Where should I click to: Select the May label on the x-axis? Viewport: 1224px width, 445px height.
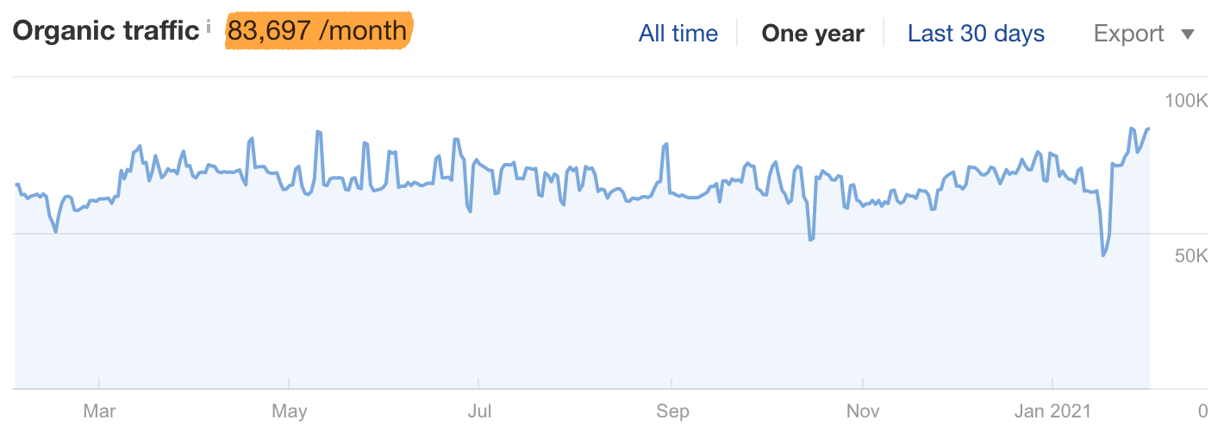click(290, 411)
